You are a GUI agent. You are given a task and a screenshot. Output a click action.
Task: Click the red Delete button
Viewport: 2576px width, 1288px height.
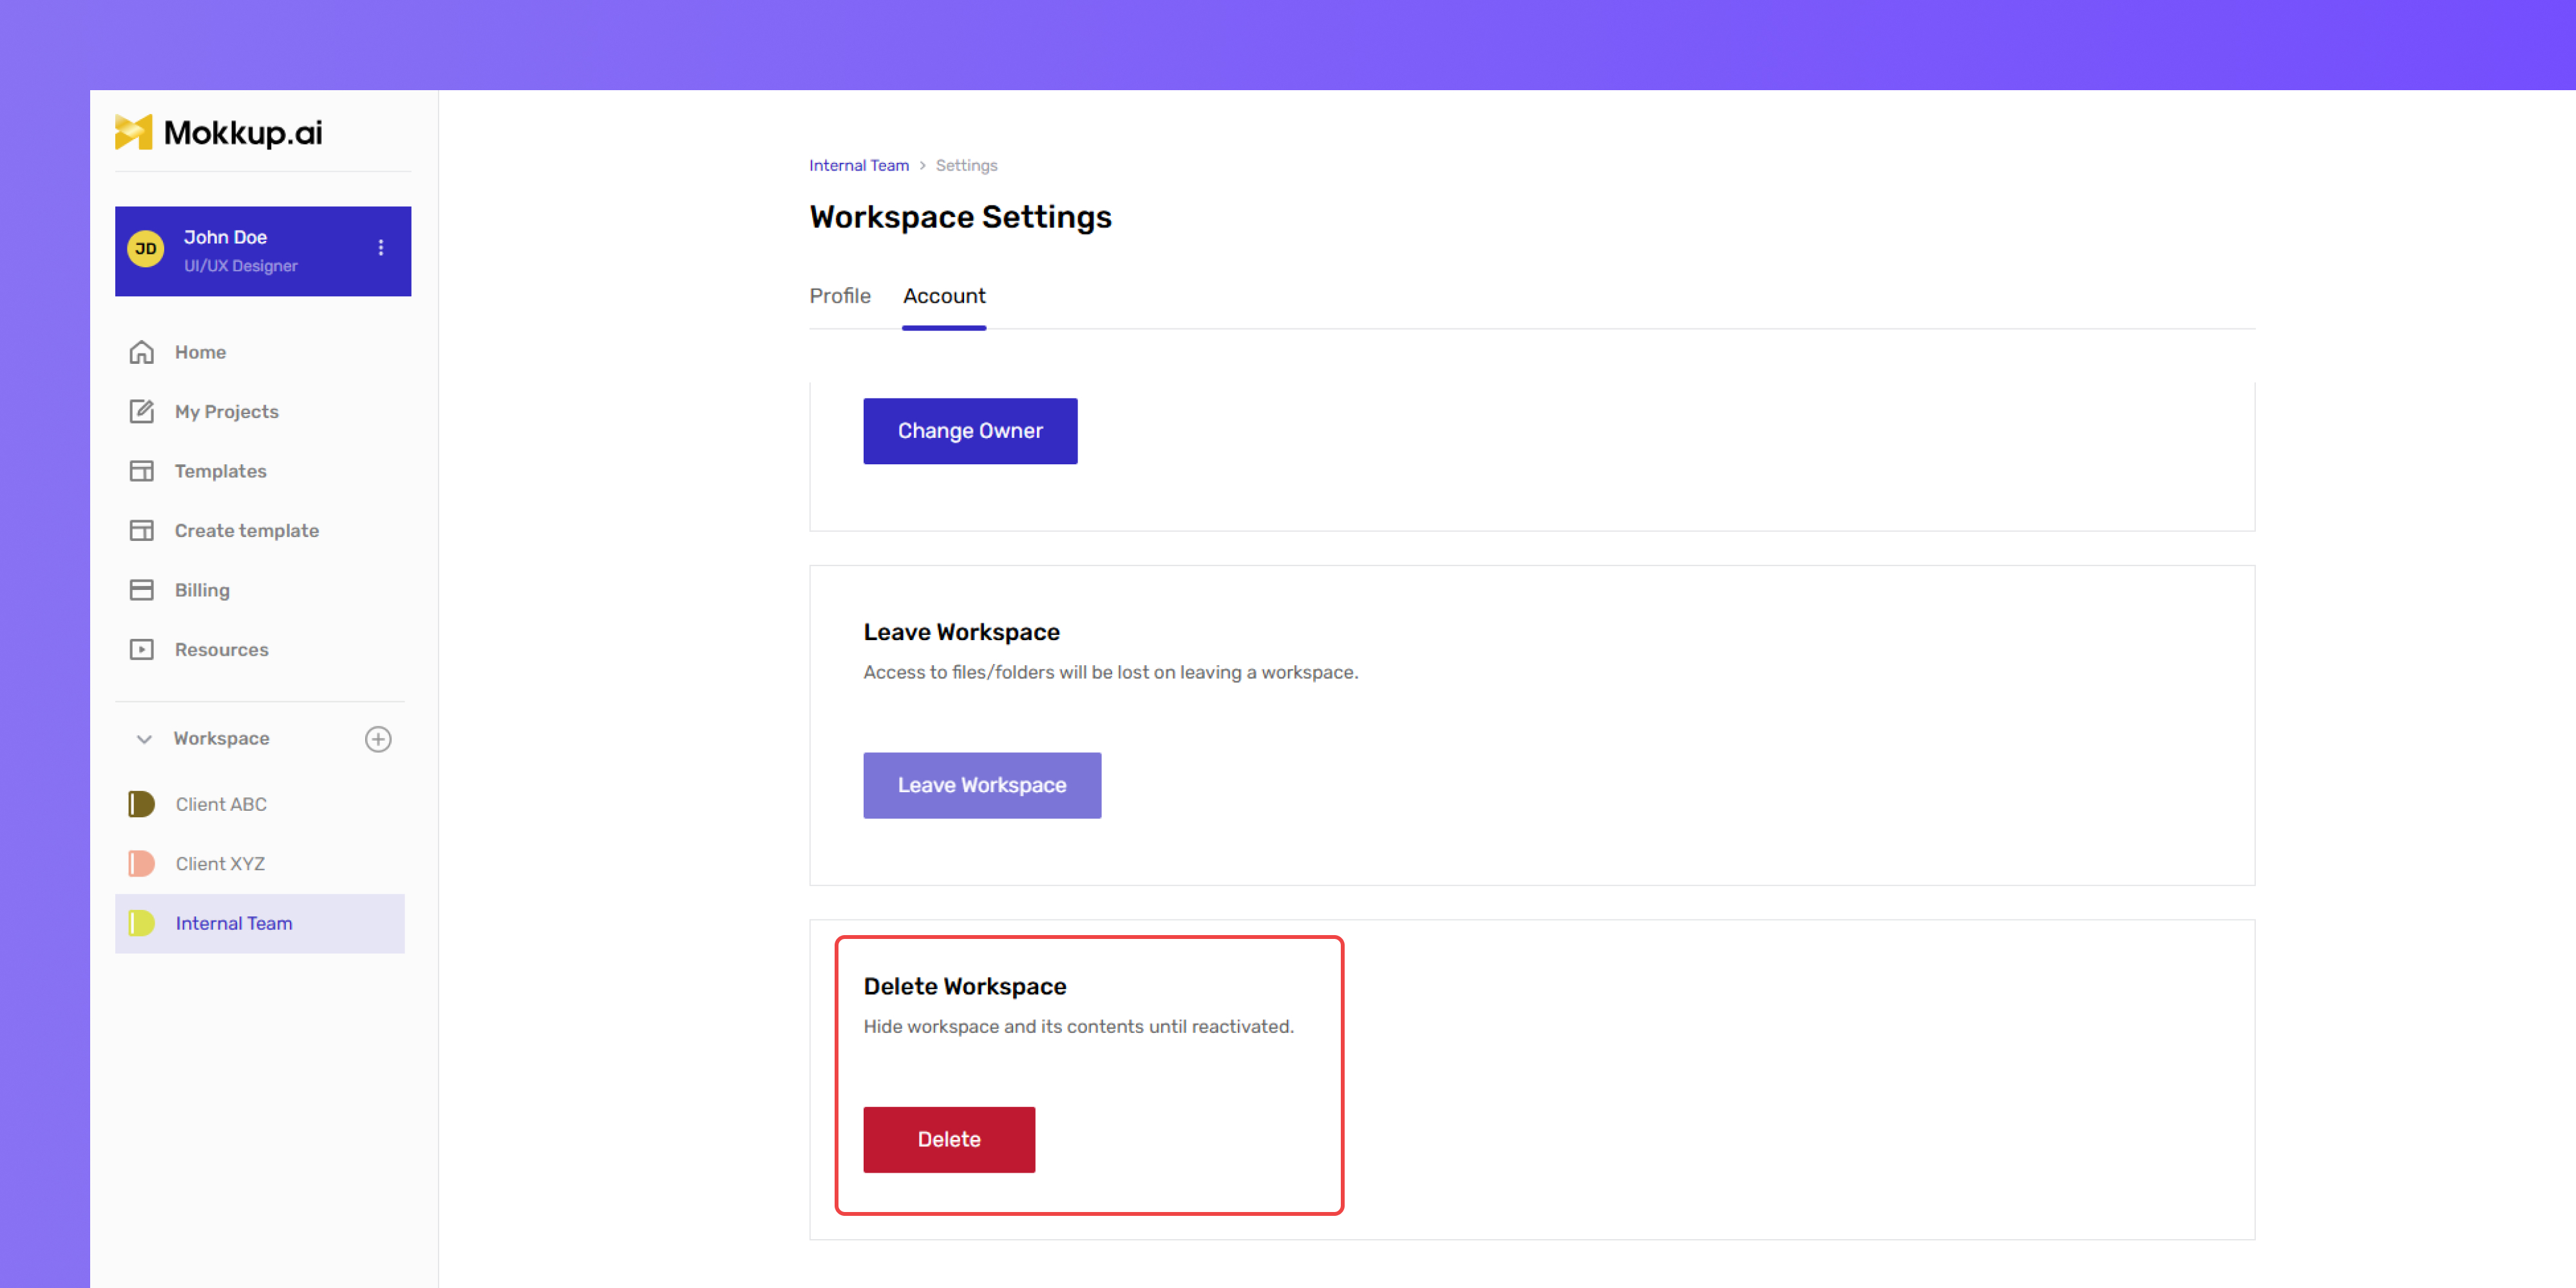coord(949,1139)
